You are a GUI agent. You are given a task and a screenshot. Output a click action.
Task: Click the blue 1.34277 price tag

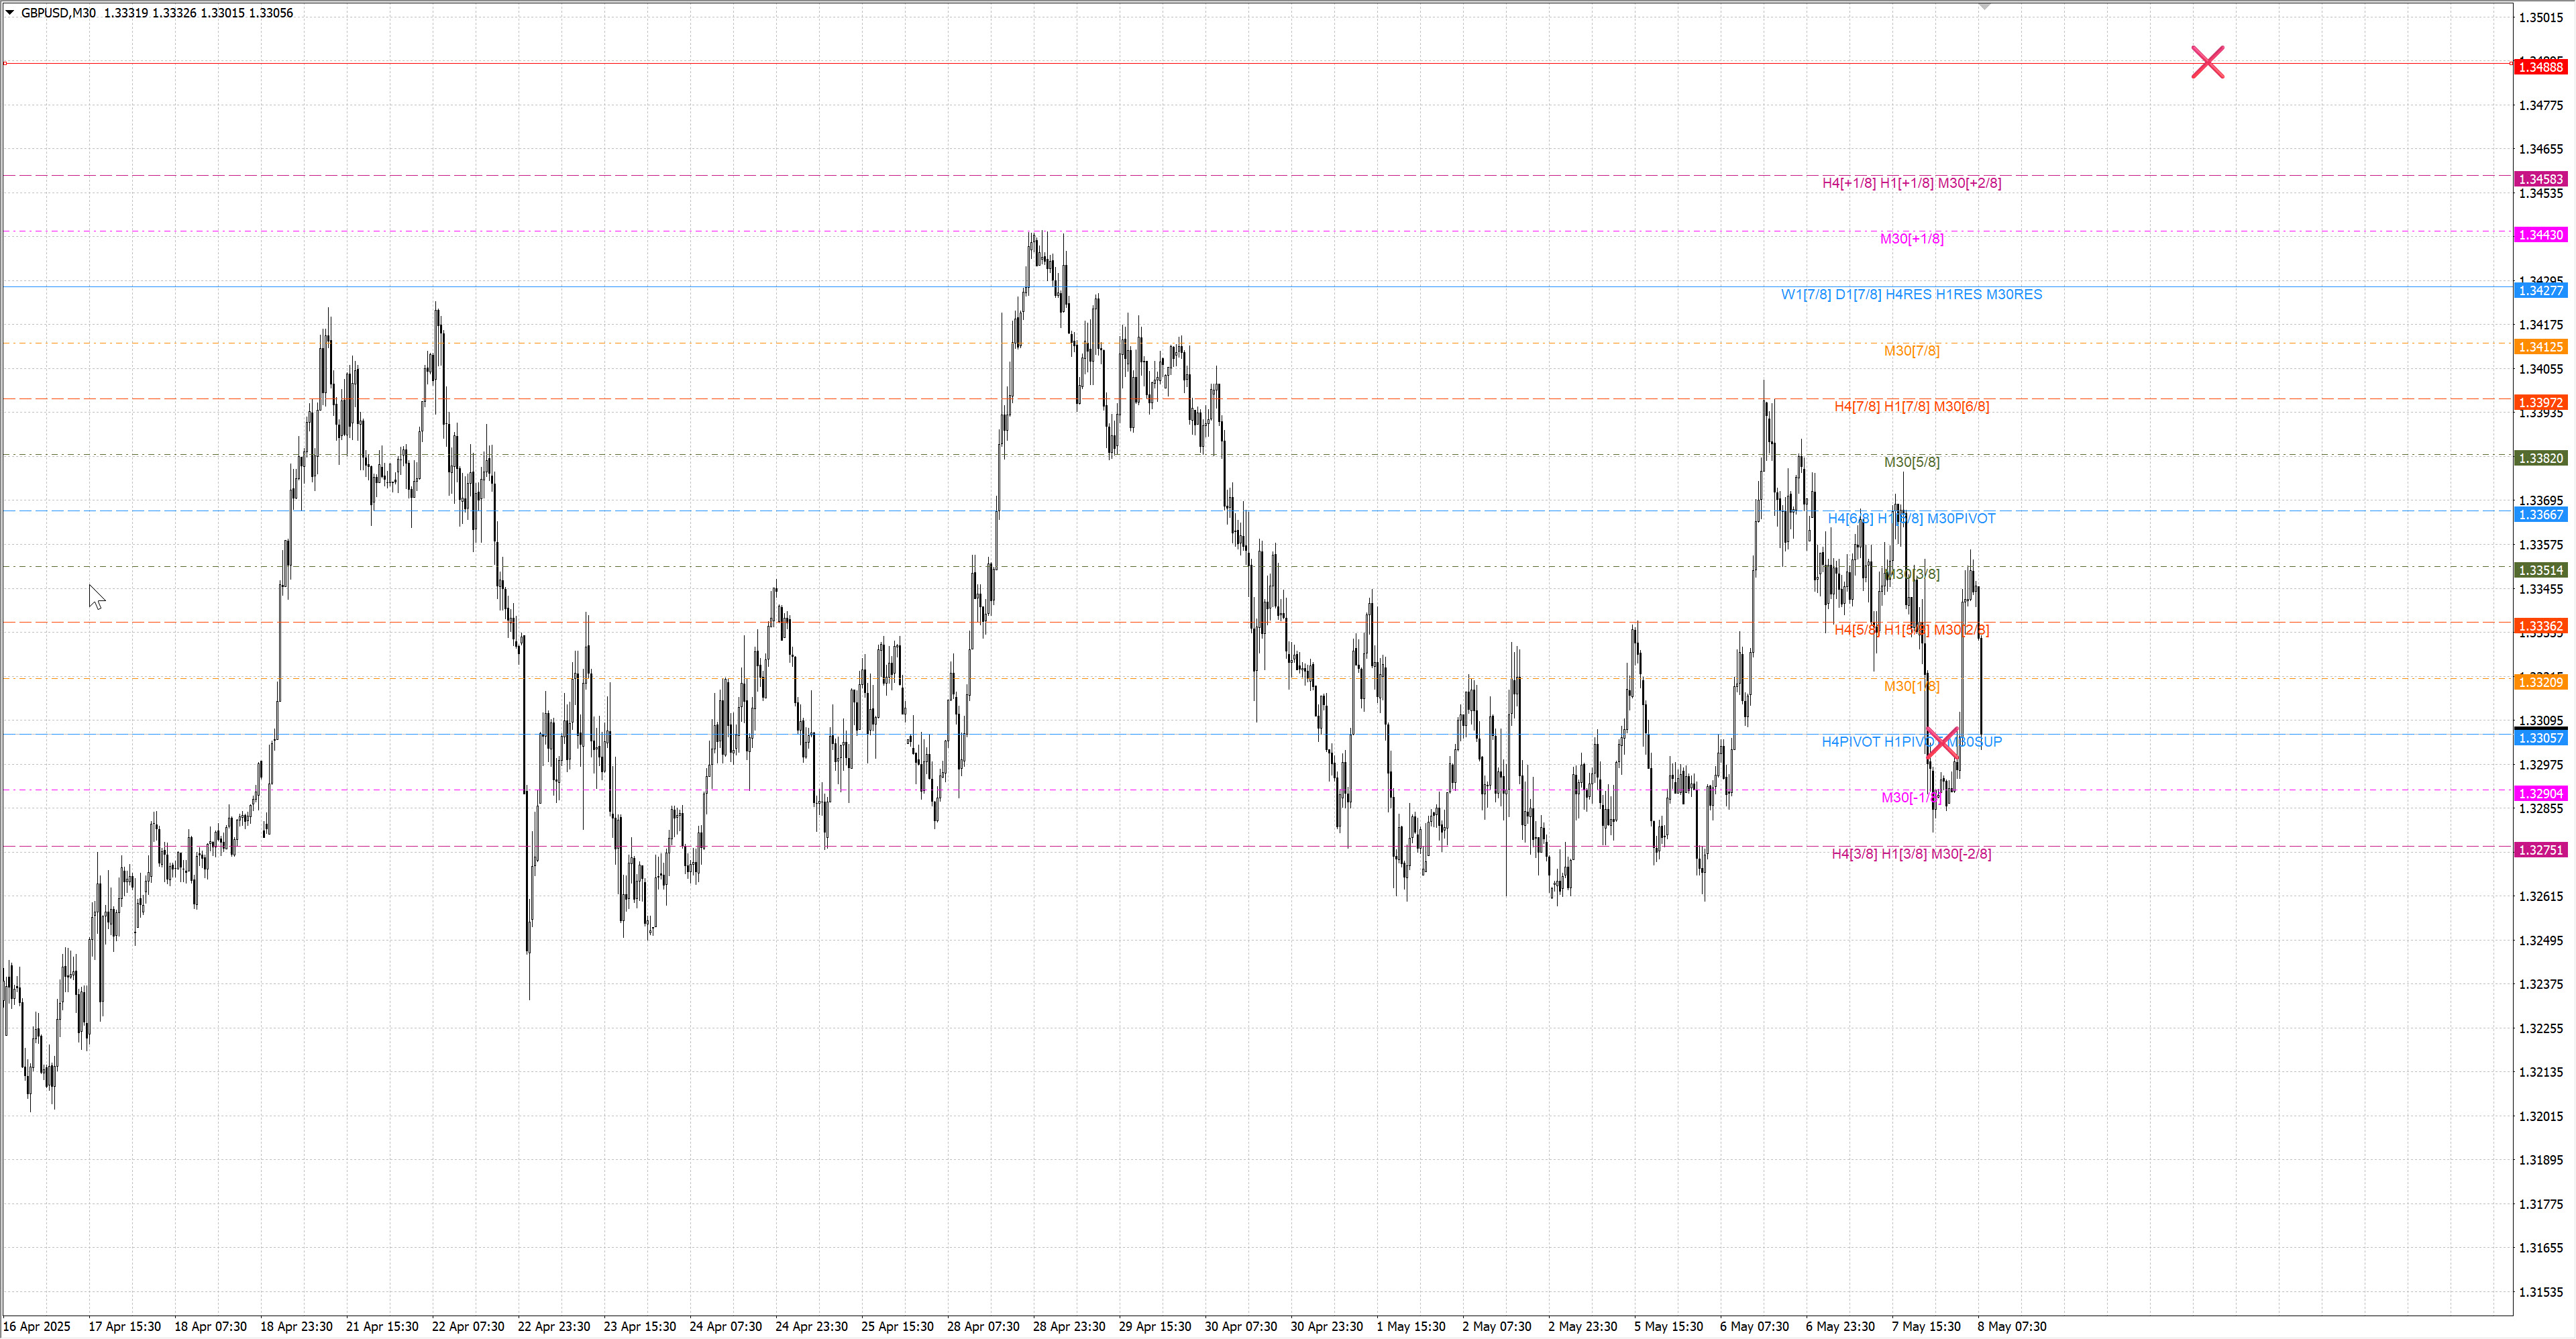(2540, 290)
